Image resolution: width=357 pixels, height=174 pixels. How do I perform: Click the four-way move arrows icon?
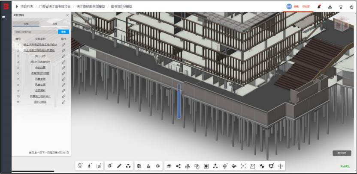tap(280, 166)
